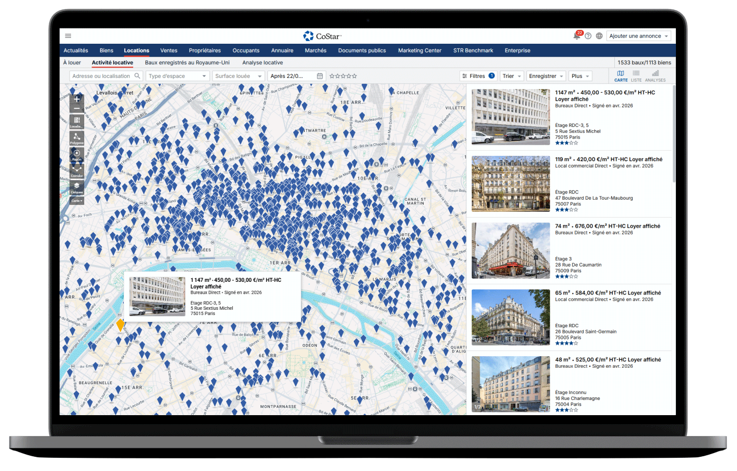Toggle the CARTE map view

pos(621,76)
